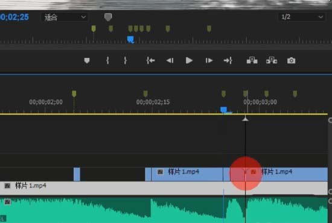Step back one frame
This screenshot has height=223, width=332.
pyautogui.click(x=170, y=61)
